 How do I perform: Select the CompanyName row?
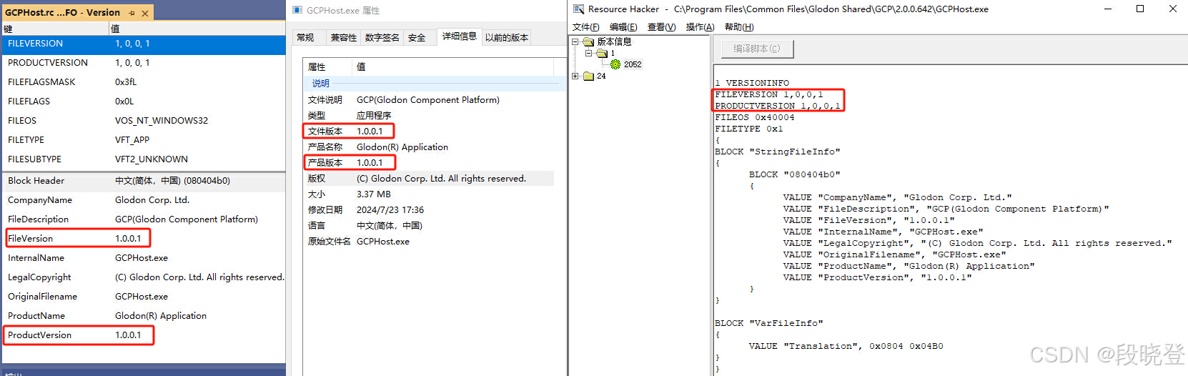(x=143, y=200)
